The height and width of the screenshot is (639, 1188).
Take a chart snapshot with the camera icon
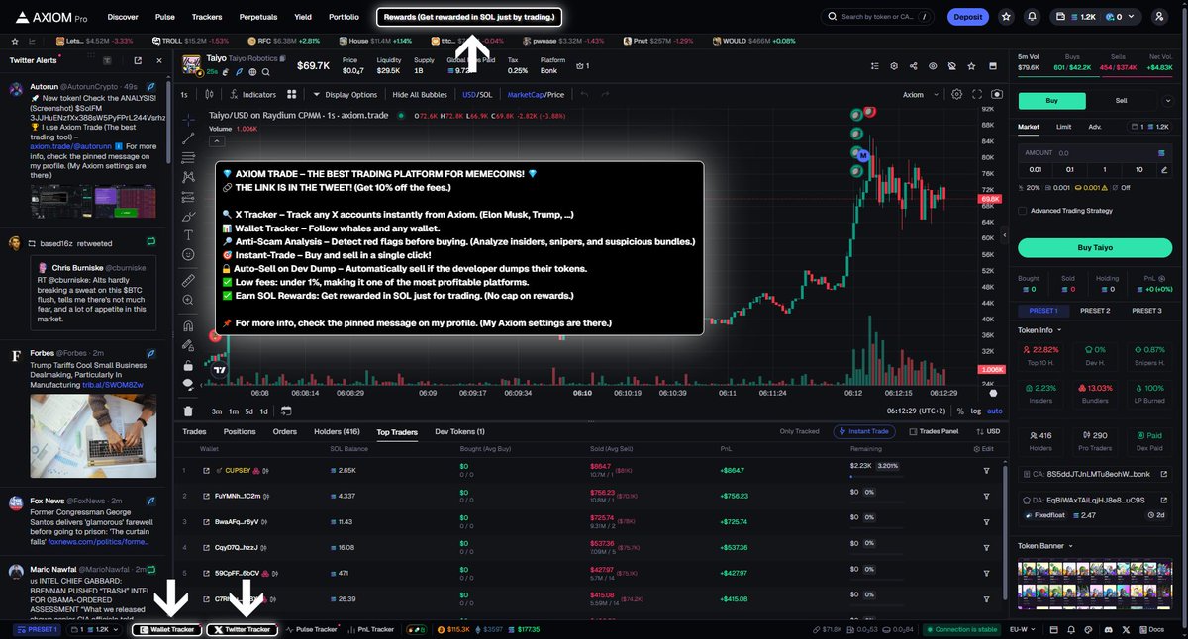click(997, 95)
